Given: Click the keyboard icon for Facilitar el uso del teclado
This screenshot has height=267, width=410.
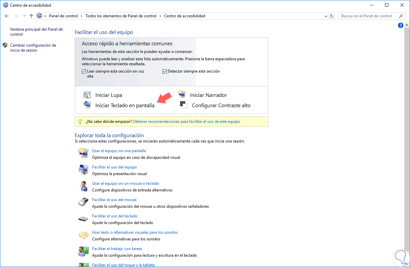Looking at the screenshot, I should click(83, 219).
